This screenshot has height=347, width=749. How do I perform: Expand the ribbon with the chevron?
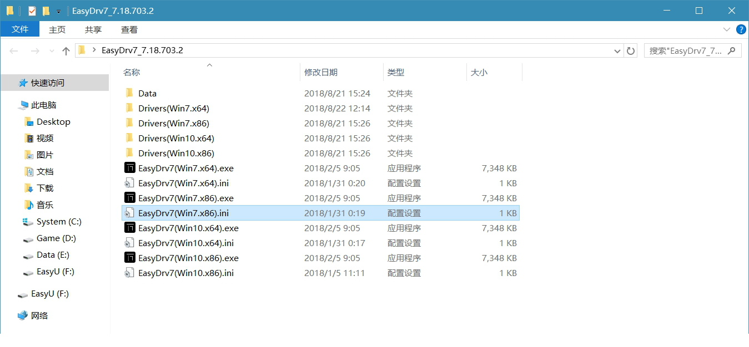pos(727,29)
